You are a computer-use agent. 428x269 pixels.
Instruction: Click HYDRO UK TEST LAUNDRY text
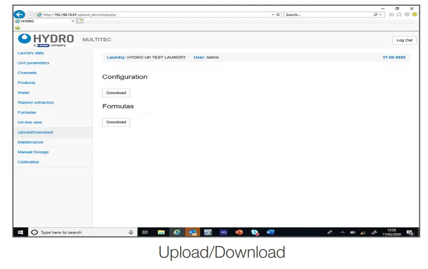click(x=156, y=57)
